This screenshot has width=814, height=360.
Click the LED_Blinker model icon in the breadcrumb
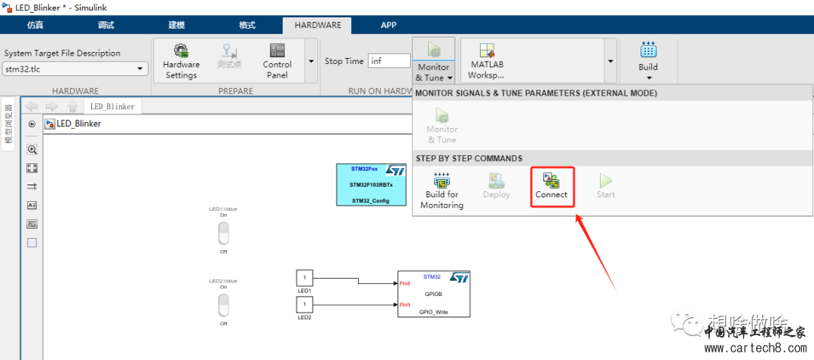coord(50,124)
